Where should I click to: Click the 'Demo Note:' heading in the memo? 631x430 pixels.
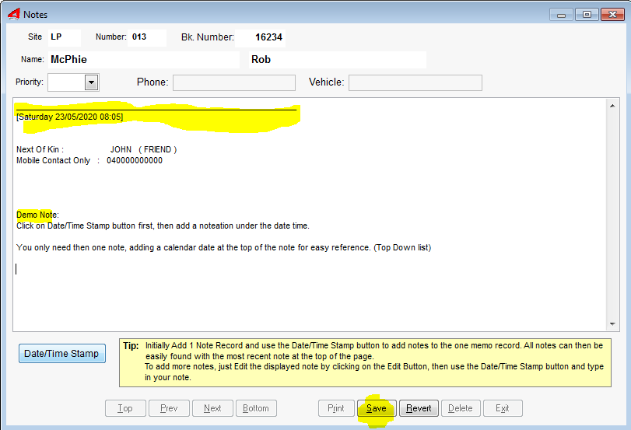37,215
